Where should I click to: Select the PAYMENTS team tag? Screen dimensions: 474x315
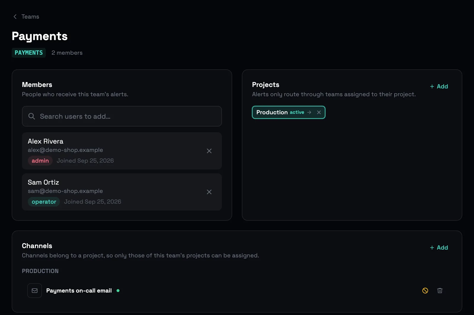tap(29, 53)
